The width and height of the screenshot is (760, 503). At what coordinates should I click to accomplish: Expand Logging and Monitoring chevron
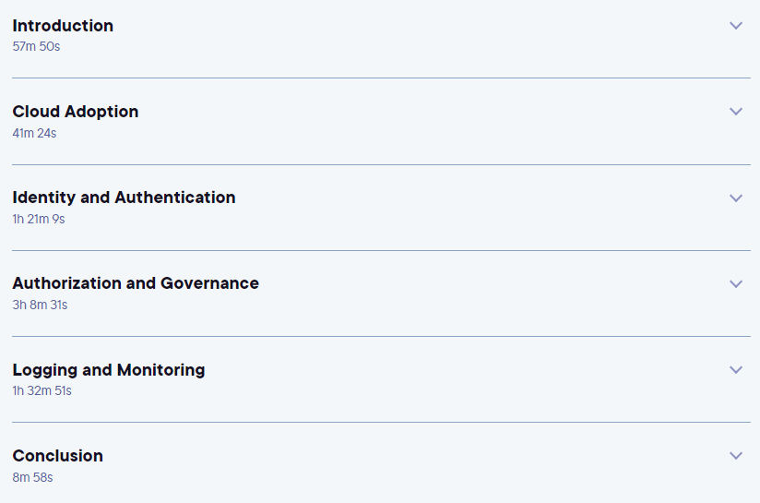(736, 369)
